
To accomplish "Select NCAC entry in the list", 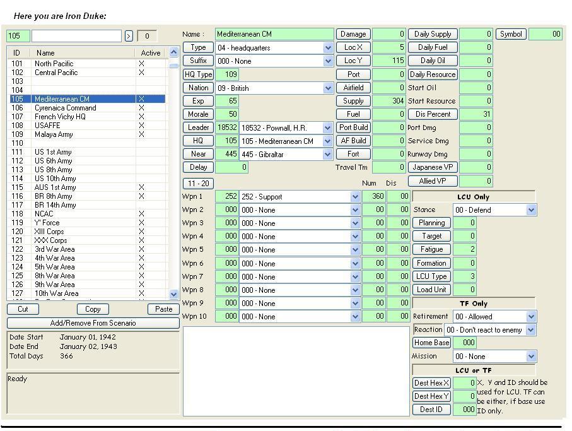I will [88, 213].
